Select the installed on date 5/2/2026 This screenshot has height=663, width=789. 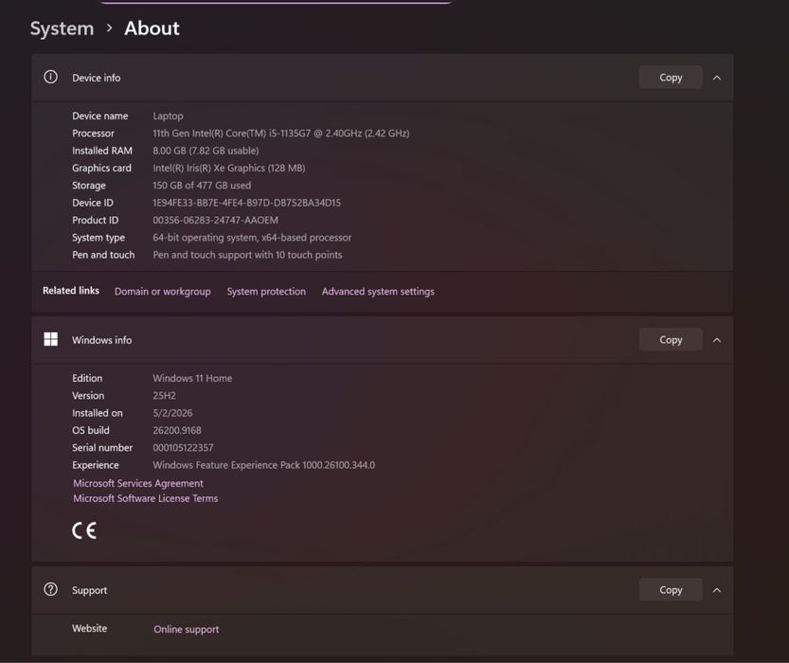[172, 413]
